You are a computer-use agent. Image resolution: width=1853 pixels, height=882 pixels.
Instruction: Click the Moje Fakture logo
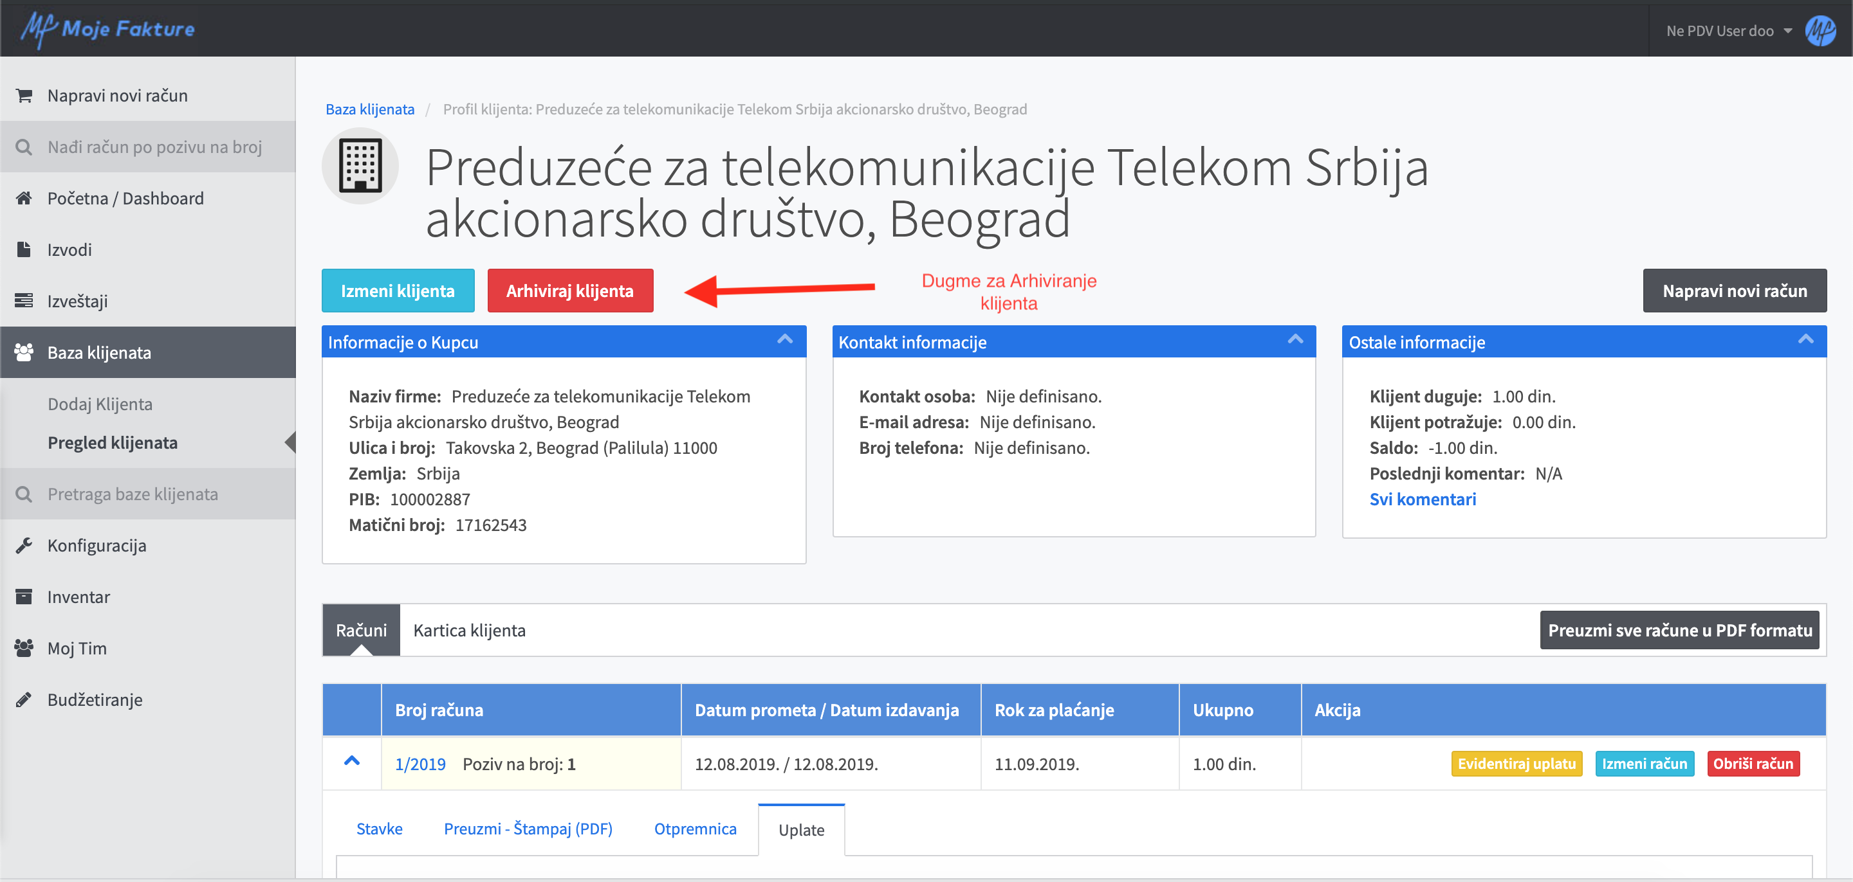coord(108,29)
